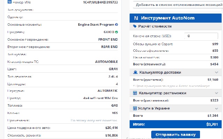This screenshot has width=223, height=139.
Task: Expand the Калькулятор доставки chevron
Action: point(216,73)
